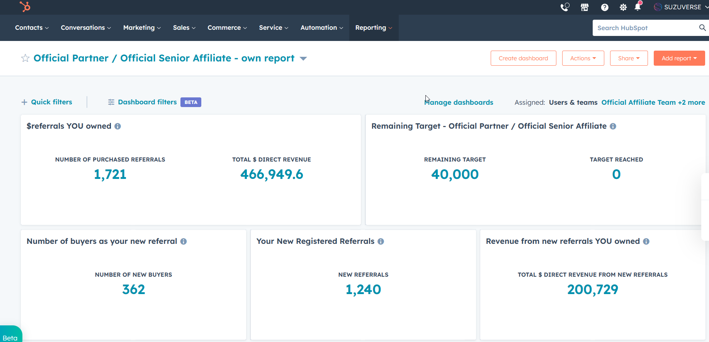Open the Settings gear icon
709x342 pixels.
[x=623, y=7]
